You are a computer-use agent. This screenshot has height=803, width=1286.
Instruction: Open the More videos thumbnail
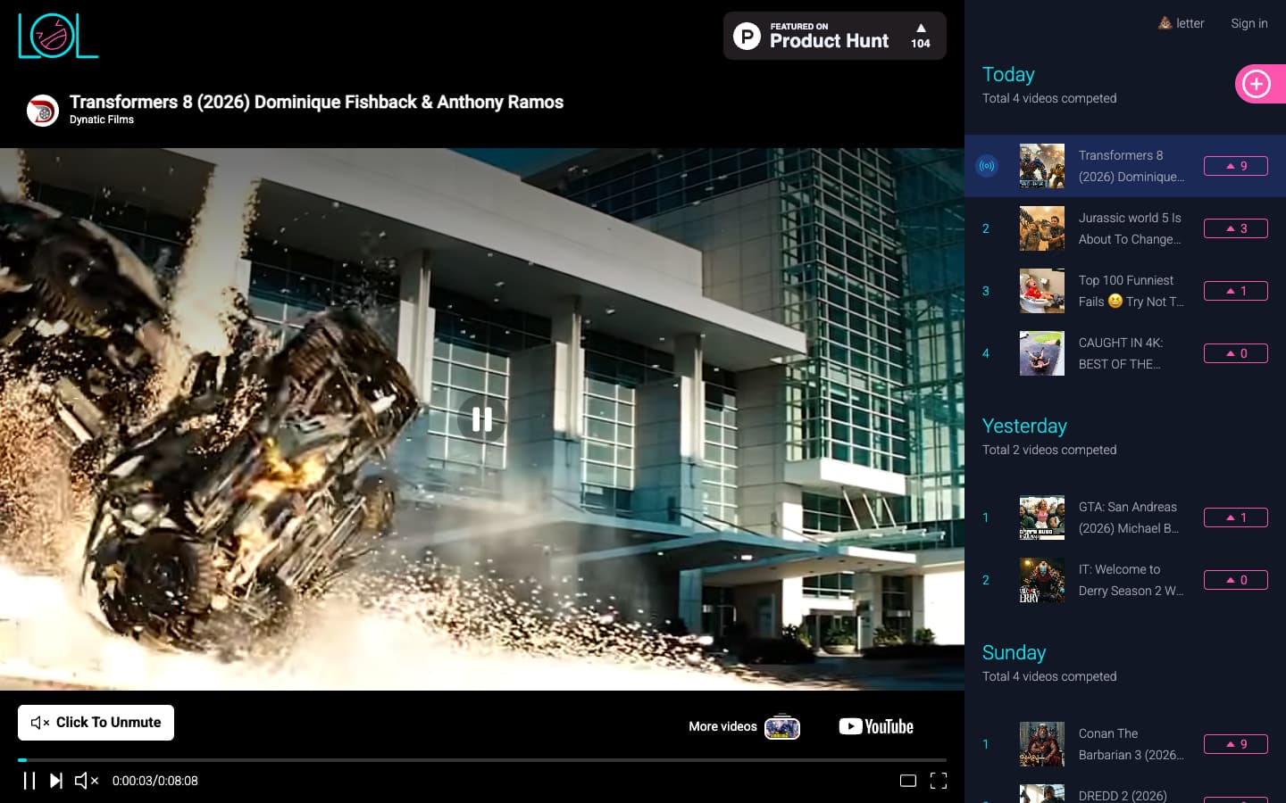tap(782, 726)
